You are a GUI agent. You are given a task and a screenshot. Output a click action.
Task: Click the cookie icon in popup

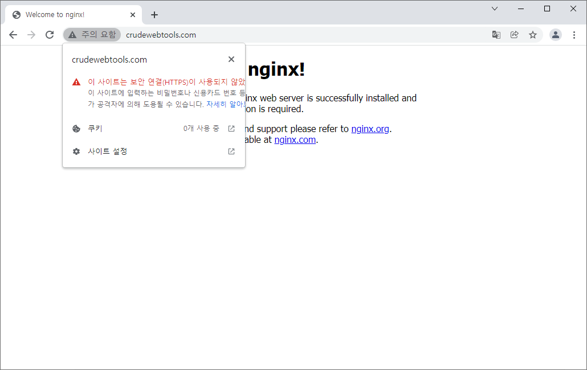point(76,129)
